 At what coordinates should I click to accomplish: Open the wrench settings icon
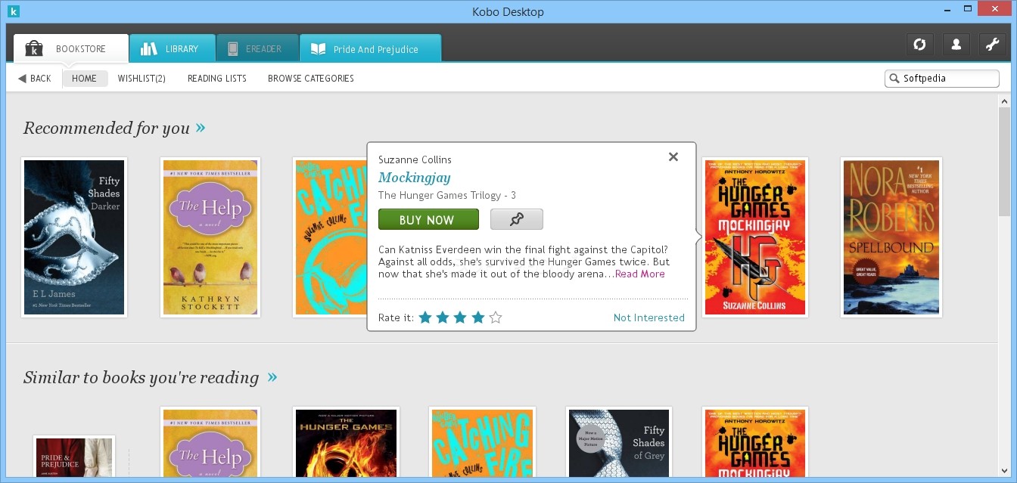pos(992,45)
